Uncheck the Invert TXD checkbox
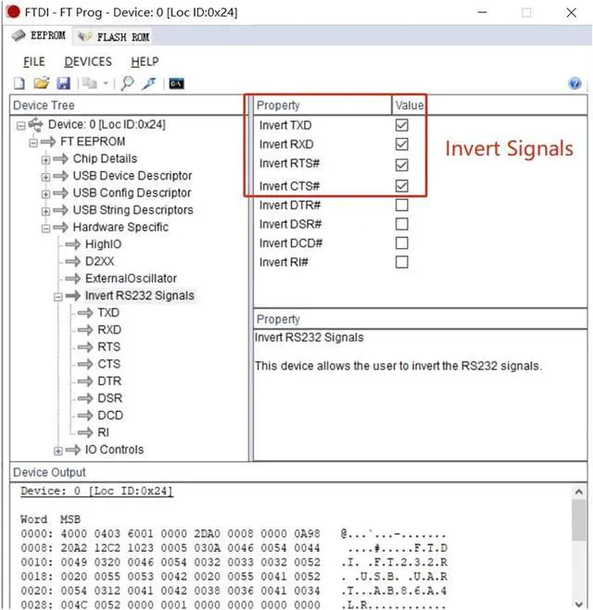593x610 pixels. (401, 125)
